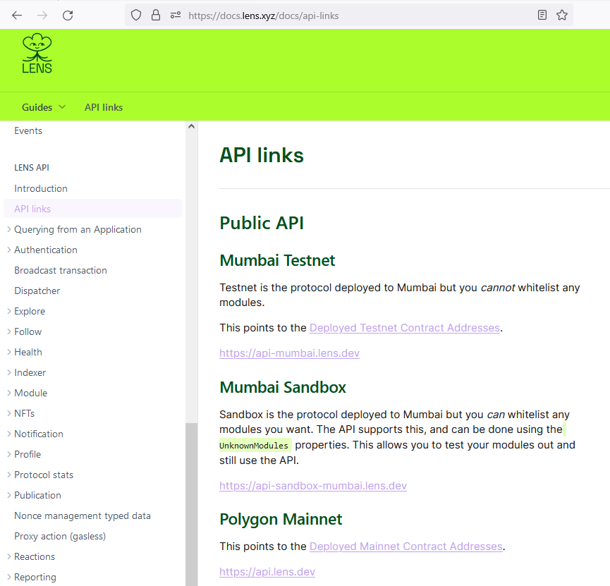Expand the Publication sidebar section
The width and height of the screenshot is (610, 586).
[x=37, y=495]
